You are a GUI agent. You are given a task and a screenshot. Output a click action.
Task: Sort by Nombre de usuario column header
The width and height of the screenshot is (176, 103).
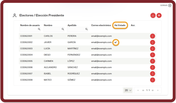pyautogui.click(x=30, y=25)
